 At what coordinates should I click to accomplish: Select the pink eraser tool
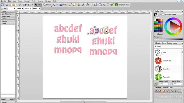point(91,5)
